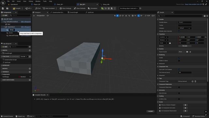209x118 pixels.
Task: Add Component Tags array element
Action: (x=192, y=81)
